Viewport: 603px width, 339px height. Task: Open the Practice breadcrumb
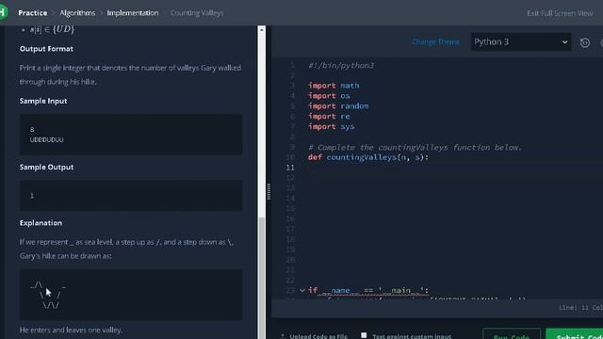[x=33, y=12]
